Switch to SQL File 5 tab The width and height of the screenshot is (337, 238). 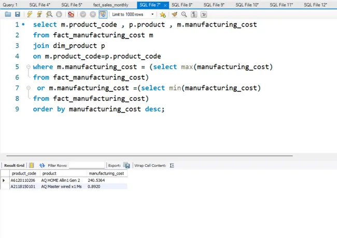click(x=72, y=5)
